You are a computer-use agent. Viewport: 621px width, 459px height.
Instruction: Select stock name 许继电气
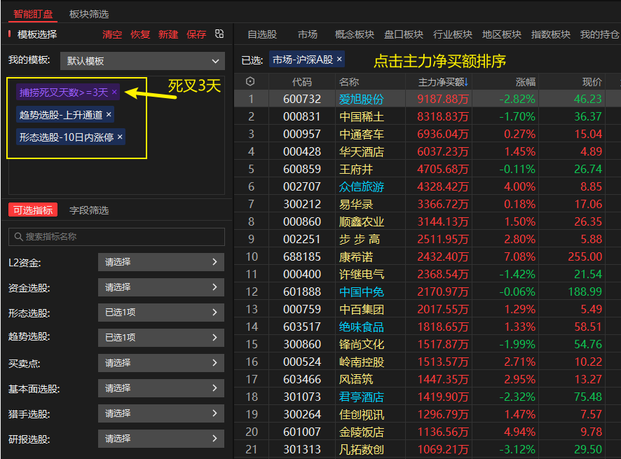[361, 274]
